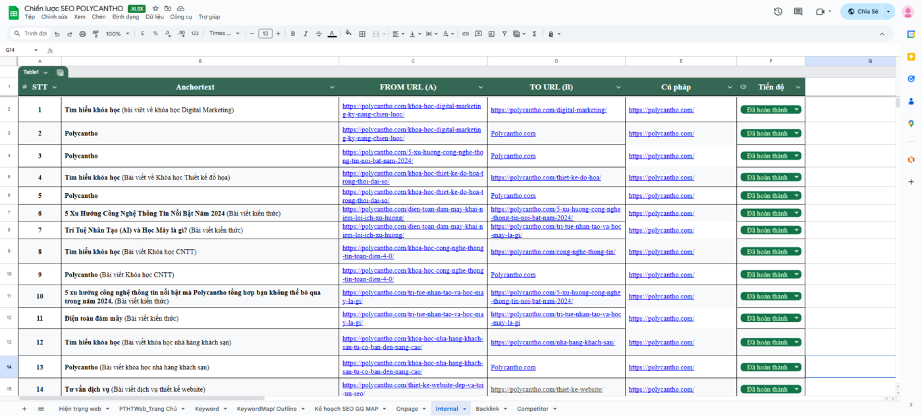Open Google Maps in the side panel

pyautogui.click(x=911, y=124)
